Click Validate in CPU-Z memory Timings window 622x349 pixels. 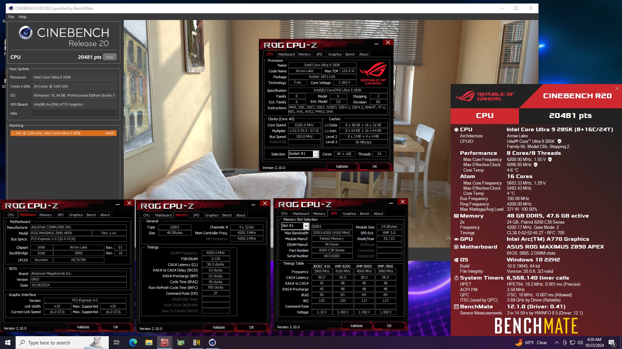pyautogui.click(x=219, y=327)
